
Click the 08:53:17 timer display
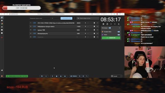[x=111, y=20]
